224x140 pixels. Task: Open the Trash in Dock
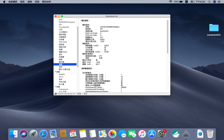[x=210, y=134]
